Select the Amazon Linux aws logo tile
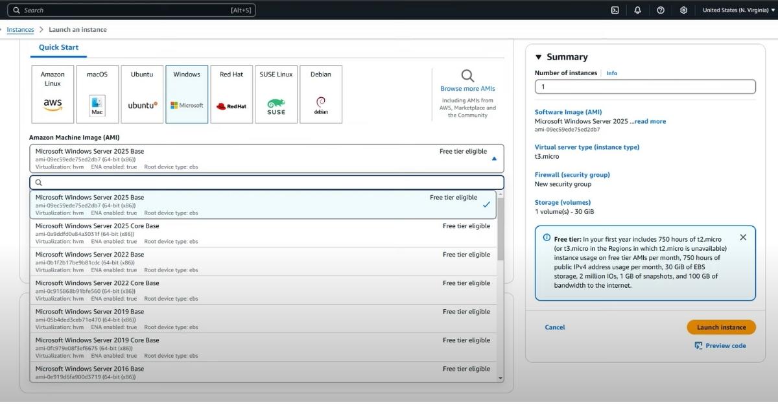Viewport: 778px width, 407px height. click(53, 95)
